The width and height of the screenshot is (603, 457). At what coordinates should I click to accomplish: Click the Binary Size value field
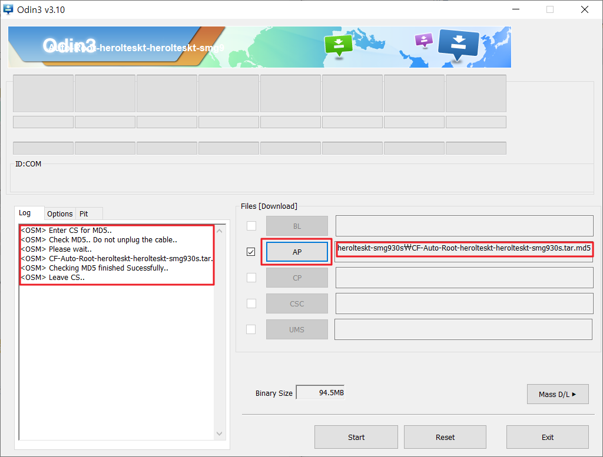(320, 392)
